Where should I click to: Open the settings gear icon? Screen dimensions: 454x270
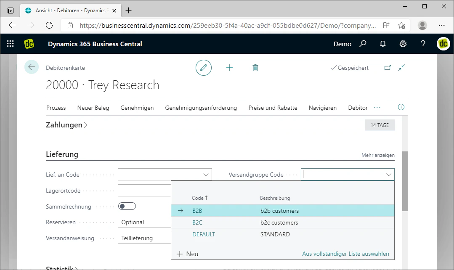point(403,44)
